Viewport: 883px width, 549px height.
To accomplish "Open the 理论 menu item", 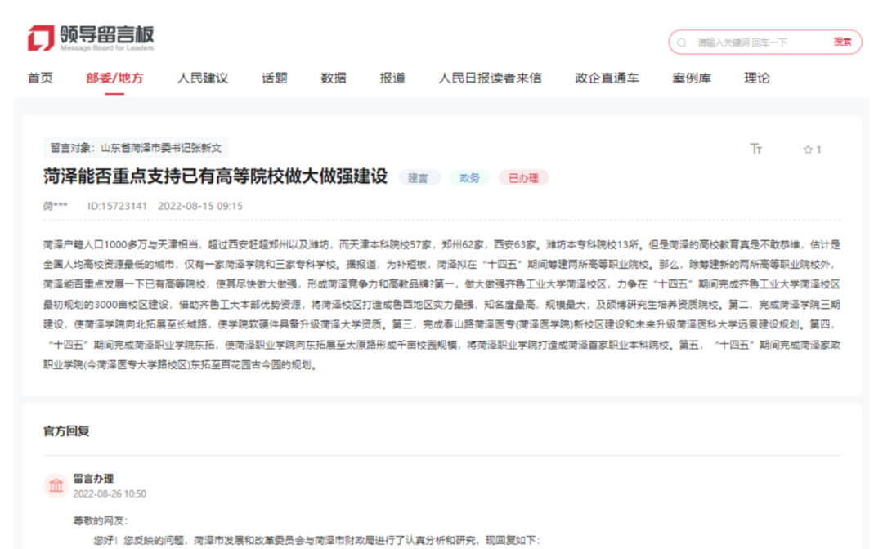I will 757,78.
